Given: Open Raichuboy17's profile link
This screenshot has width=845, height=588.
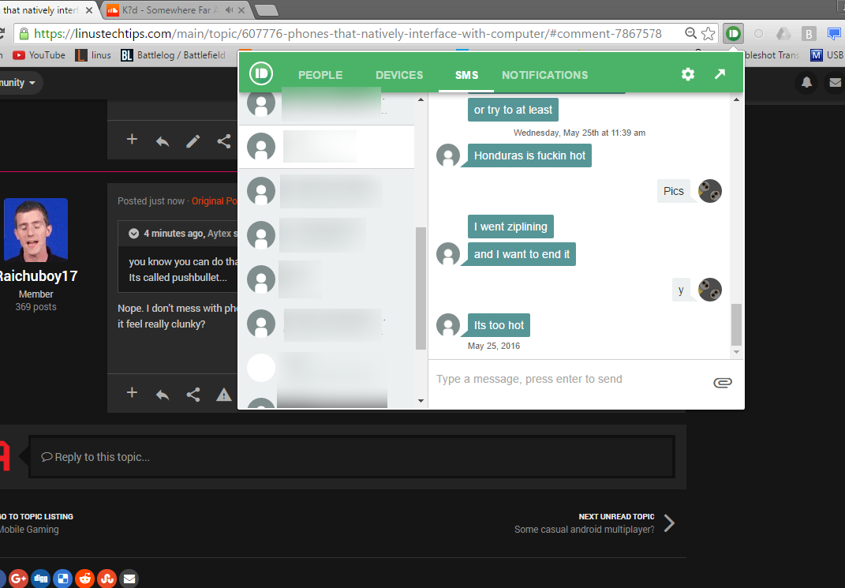Looking at the screenshot, I should click(x=37, y=276).
